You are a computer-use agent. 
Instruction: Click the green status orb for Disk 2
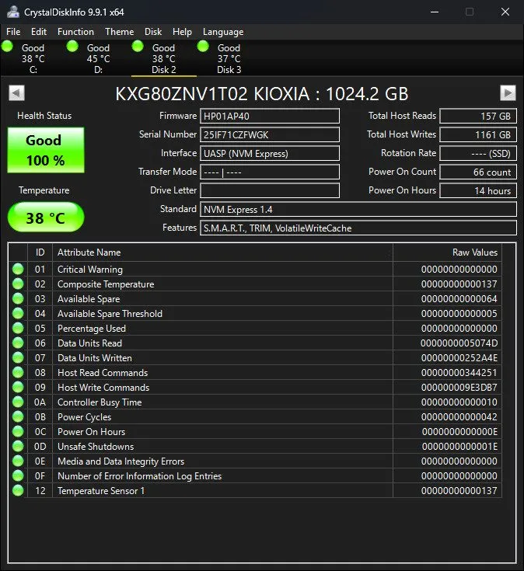138,47
